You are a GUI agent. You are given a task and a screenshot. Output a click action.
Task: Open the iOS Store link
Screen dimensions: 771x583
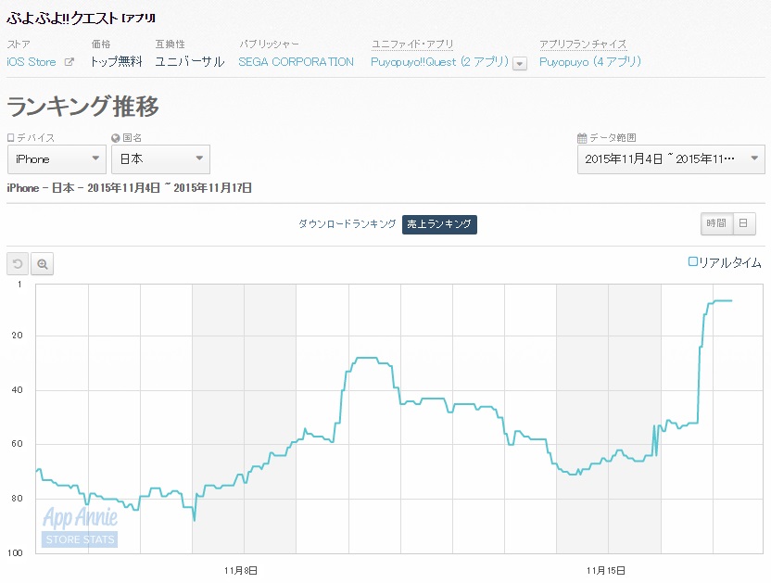32,62
